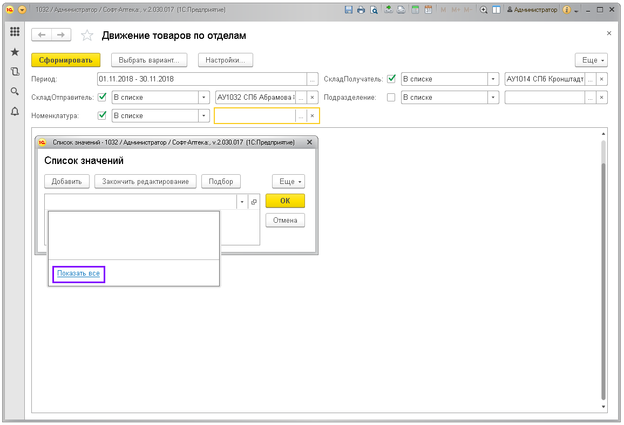Open the report's top-right Еще menu
This screenshot has width=624, height=425.
(x=592, y=60)
